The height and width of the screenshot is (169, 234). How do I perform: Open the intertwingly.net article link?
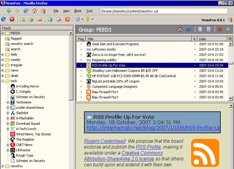154,128
